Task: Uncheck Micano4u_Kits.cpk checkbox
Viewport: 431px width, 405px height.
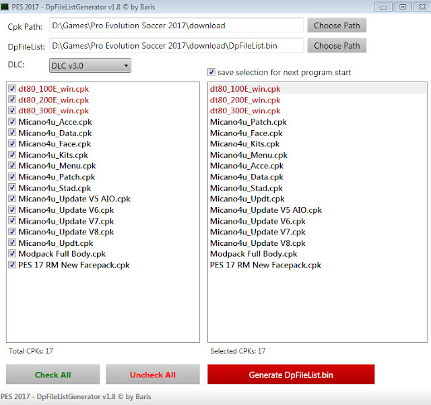Action: tap(12, 154)
